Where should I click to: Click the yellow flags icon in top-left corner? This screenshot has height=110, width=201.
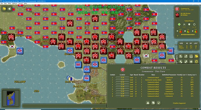[4, 9]
